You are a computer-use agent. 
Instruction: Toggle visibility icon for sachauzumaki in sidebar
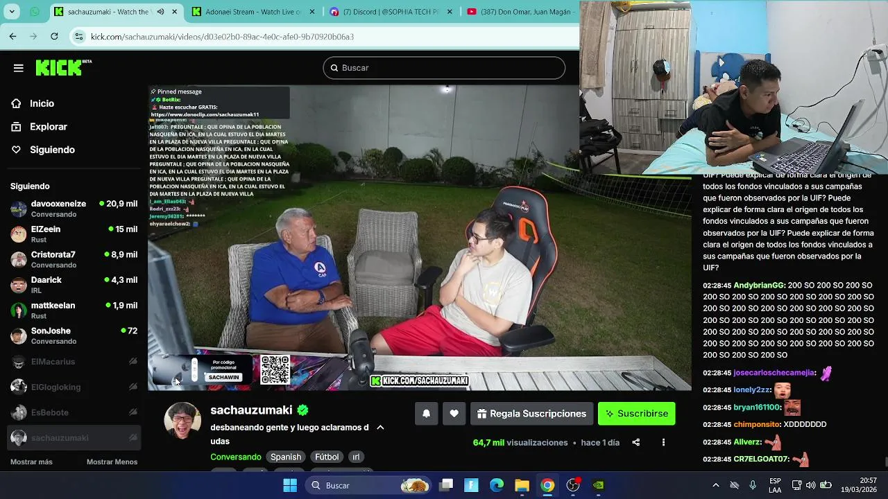(133, 438)
